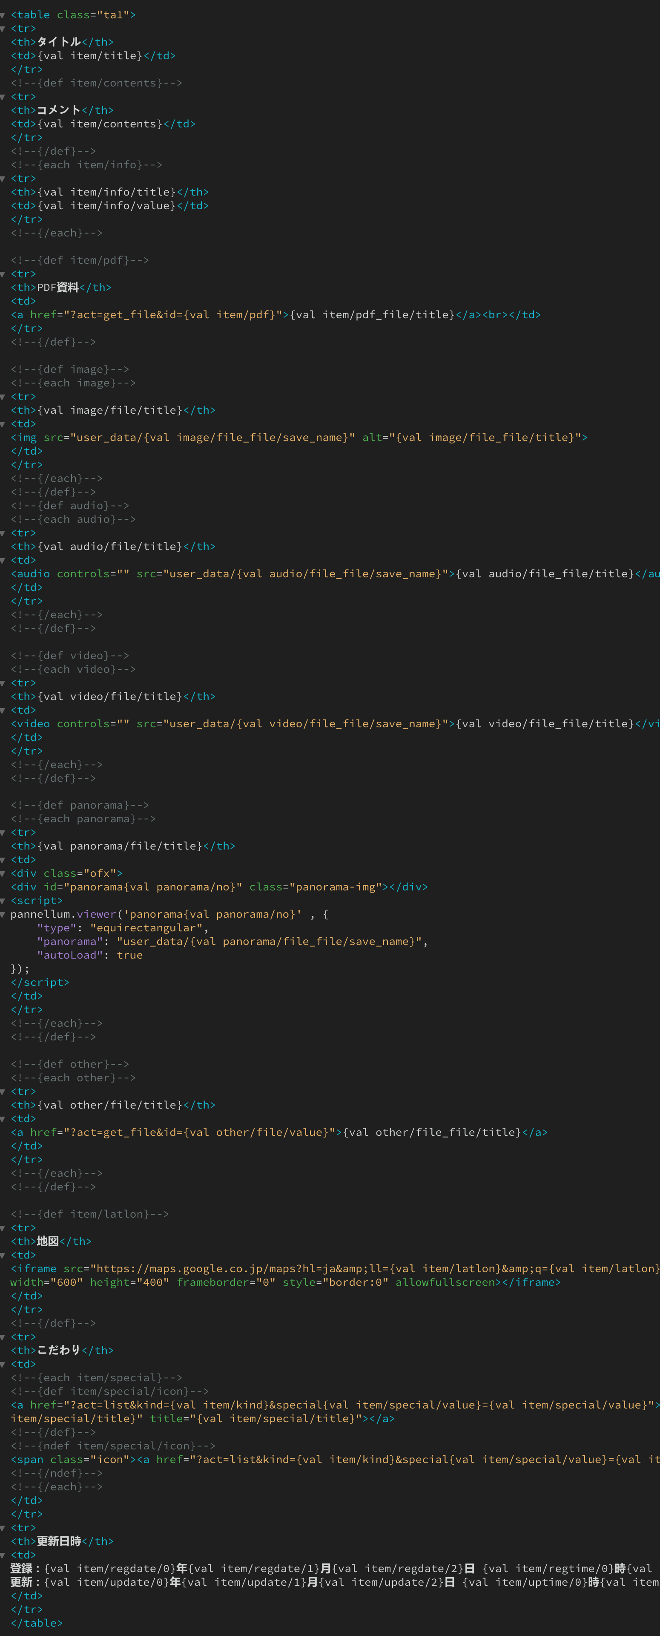Collapse the <div class="ofx"> fold arrow
This screenshot has height=1636, width=660.
pyautogui.click(x=3, y=873)
